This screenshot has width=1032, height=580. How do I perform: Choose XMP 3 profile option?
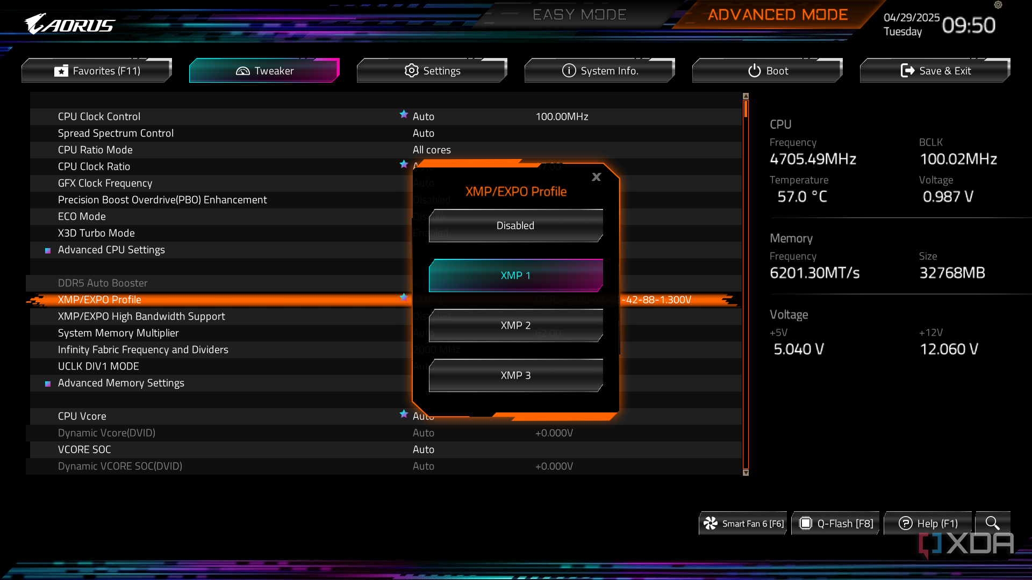(x=515, y=375)
